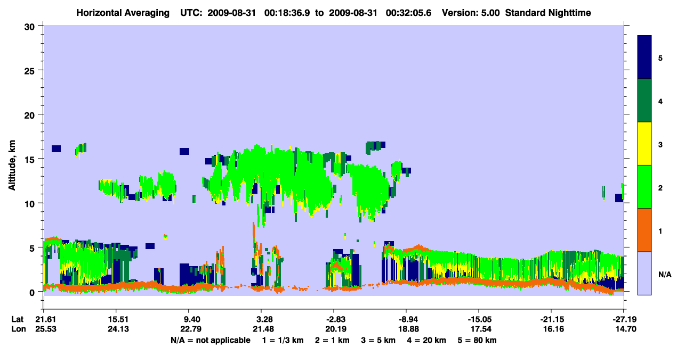Click the colorbar label '3'
Screen dimensions: 693x355
660,144
